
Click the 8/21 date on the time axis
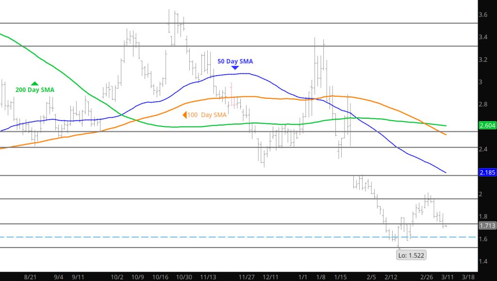click(31, 277)
